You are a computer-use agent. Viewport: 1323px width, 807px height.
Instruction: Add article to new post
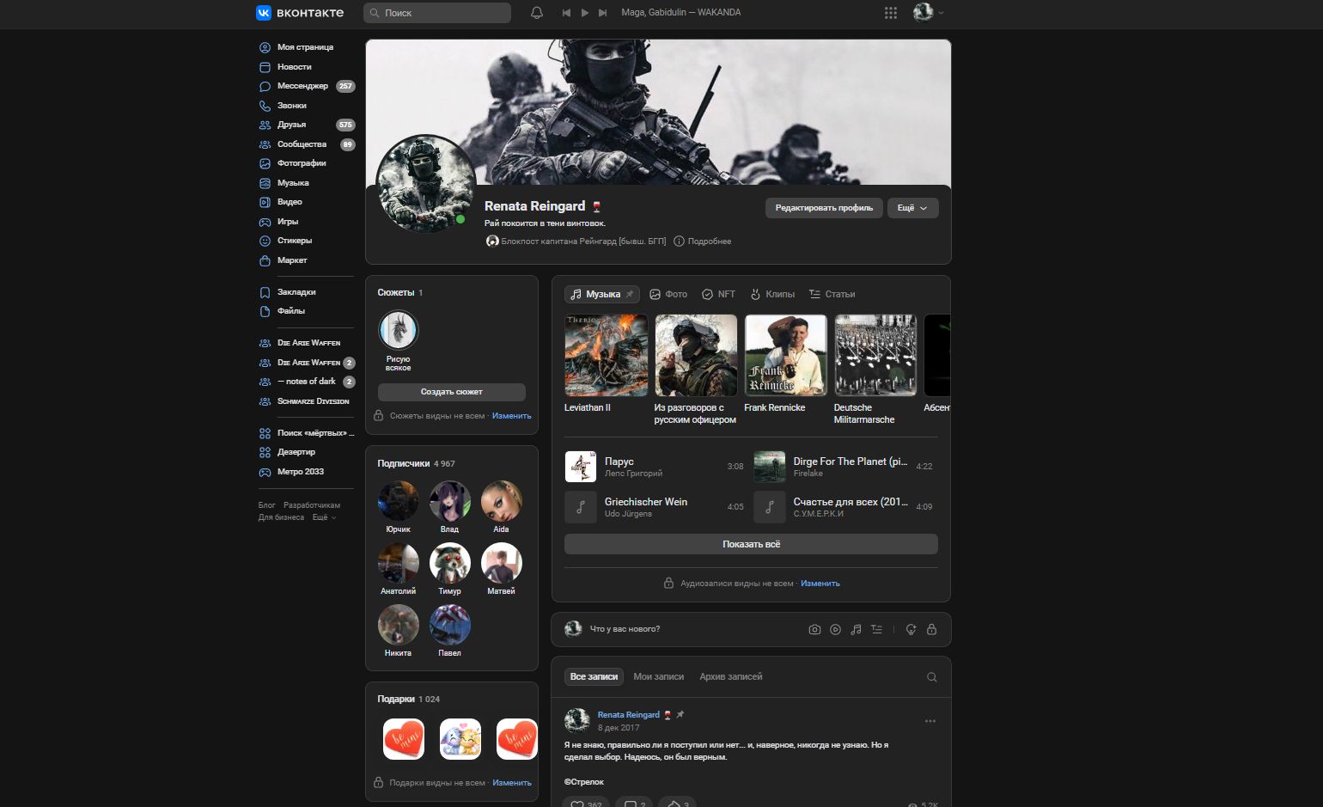(x=876, y=629)
